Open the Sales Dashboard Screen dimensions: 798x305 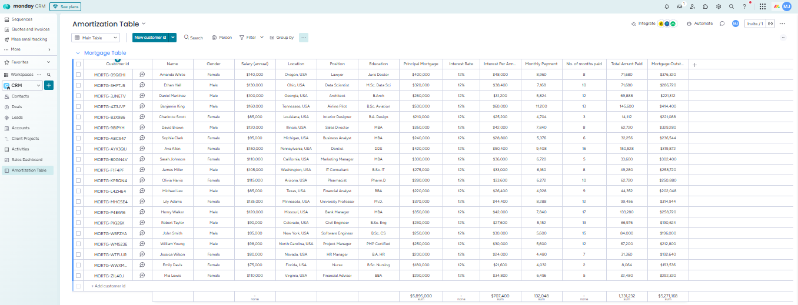27,159
